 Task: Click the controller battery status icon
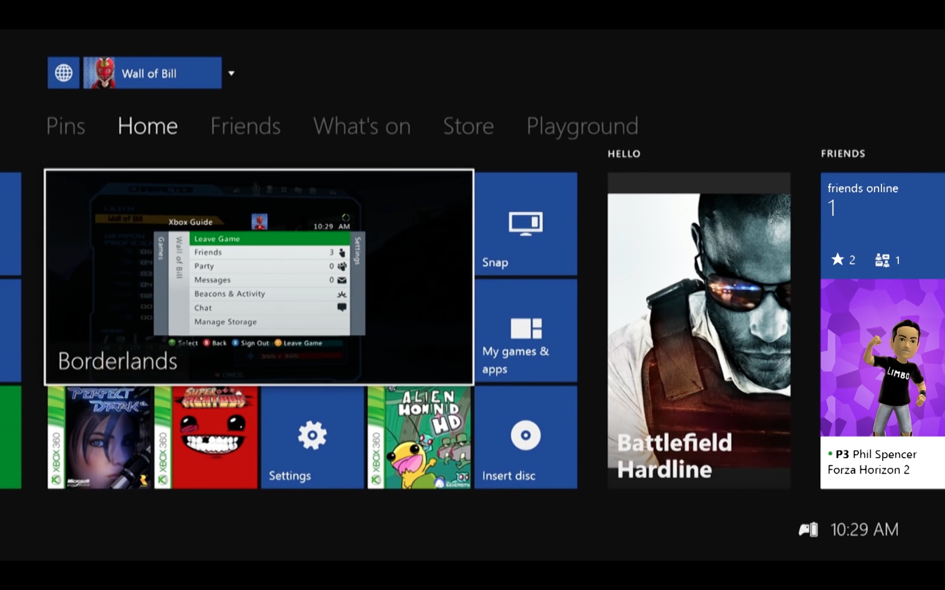click(808, 529)
